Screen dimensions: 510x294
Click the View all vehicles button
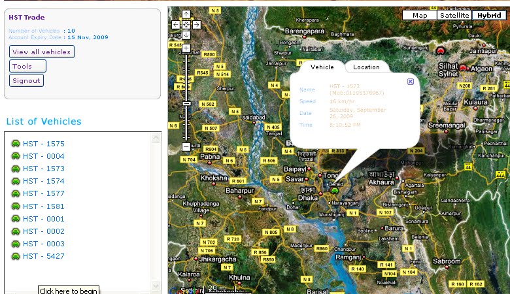tap(42, 52)
